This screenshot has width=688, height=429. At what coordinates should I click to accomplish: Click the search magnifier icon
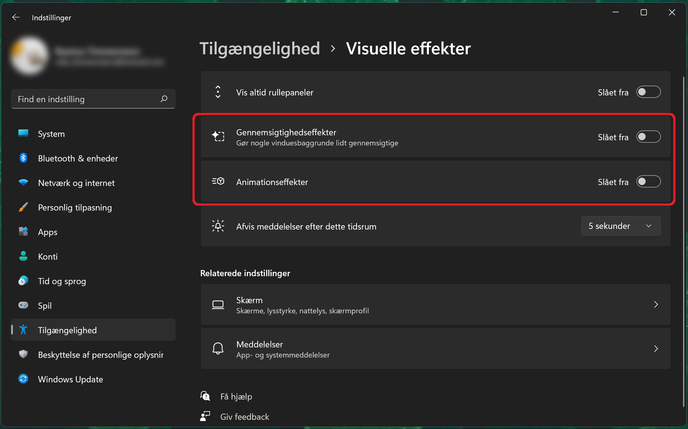pyautogui.click(x=164, y=99)
